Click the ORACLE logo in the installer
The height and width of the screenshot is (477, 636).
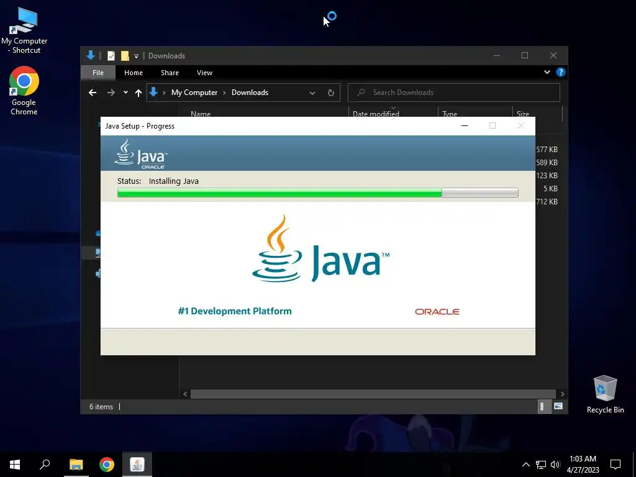(437, 312)
